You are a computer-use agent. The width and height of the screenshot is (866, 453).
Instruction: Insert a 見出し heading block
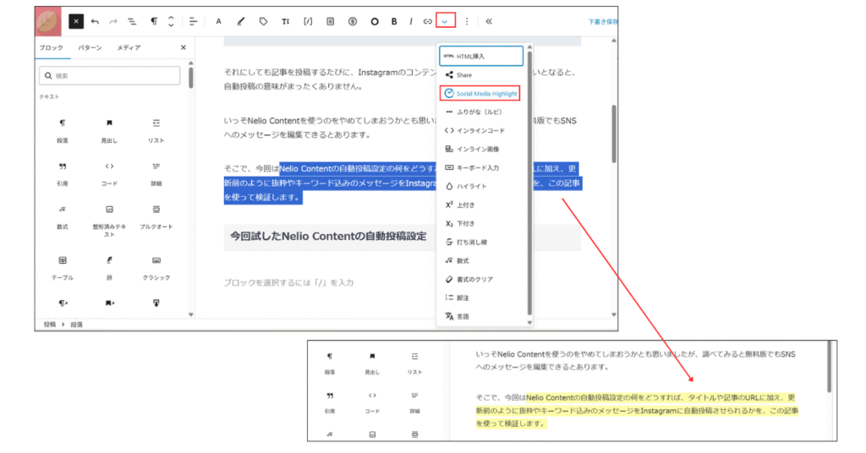tap(109, 131)
